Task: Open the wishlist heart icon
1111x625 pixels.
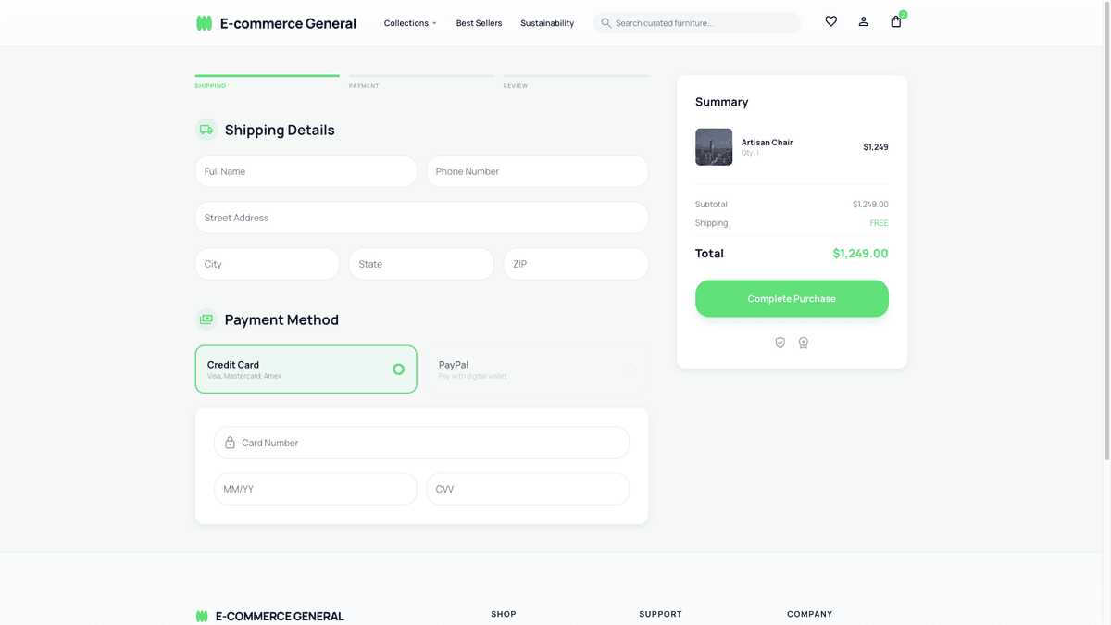Action: [830, 21]
